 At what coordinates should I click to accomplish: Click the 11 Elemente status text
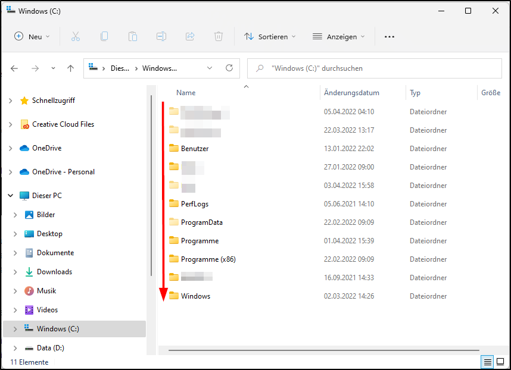click(29, 362)
